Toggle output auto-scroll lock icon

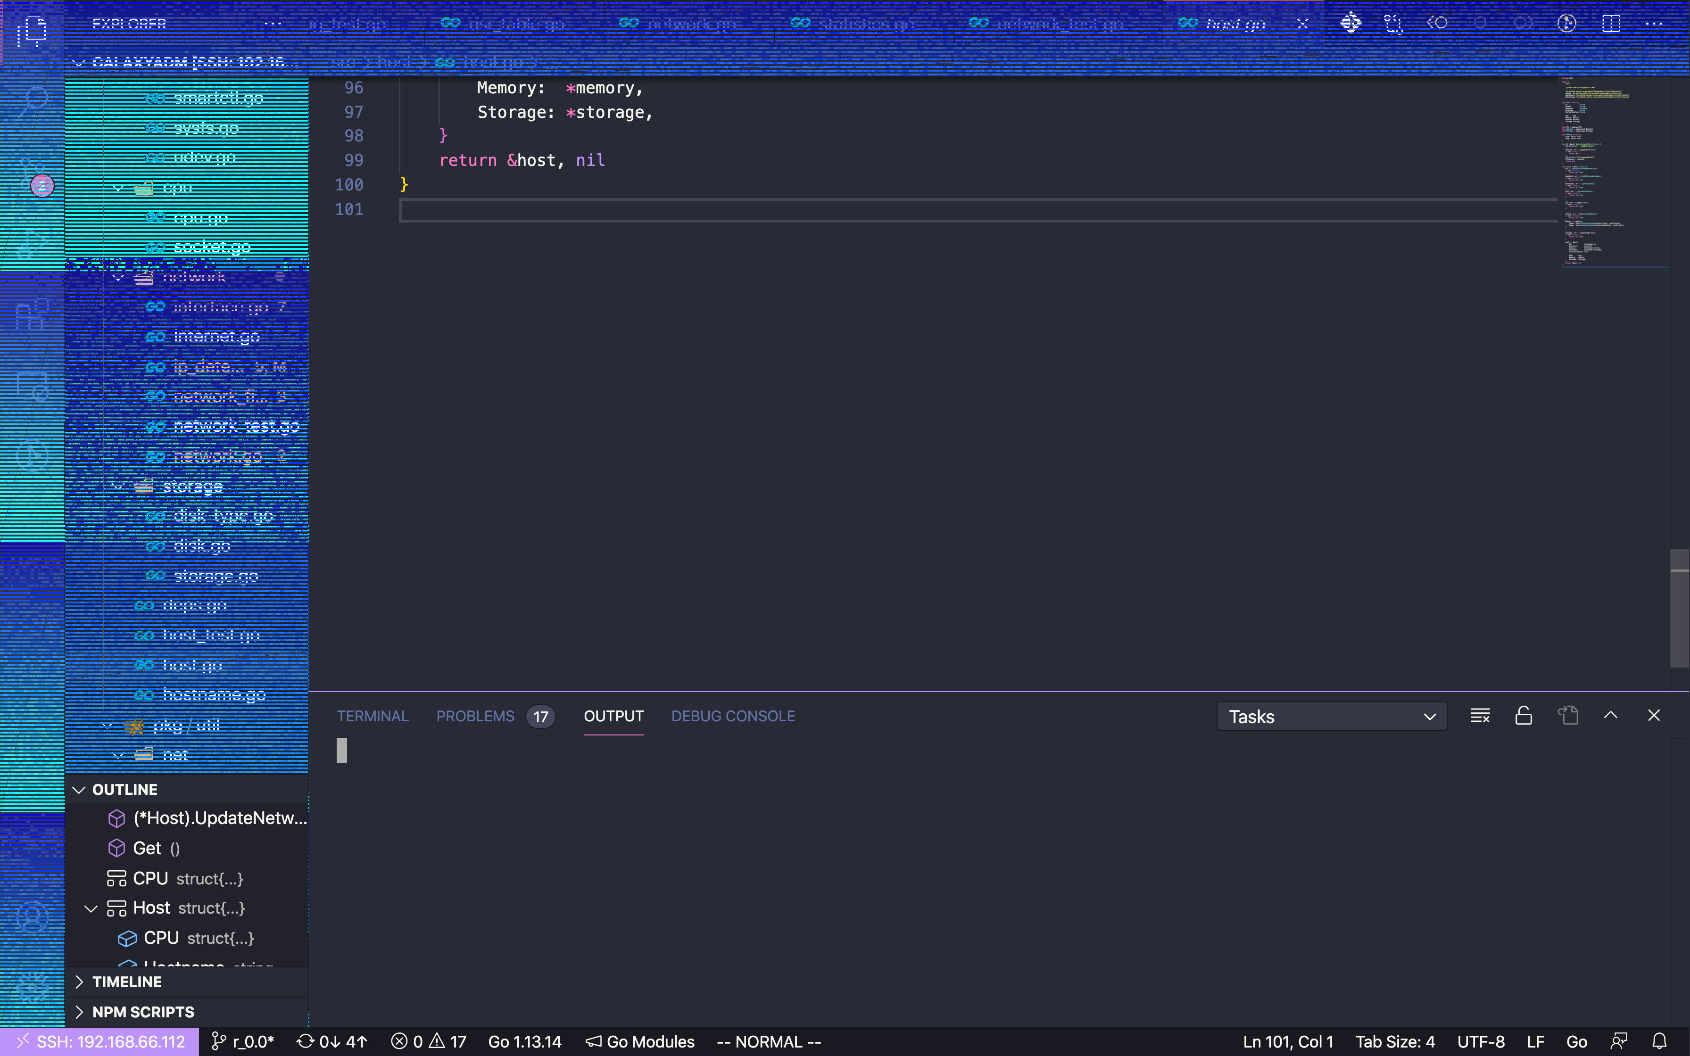[1523, 716]
